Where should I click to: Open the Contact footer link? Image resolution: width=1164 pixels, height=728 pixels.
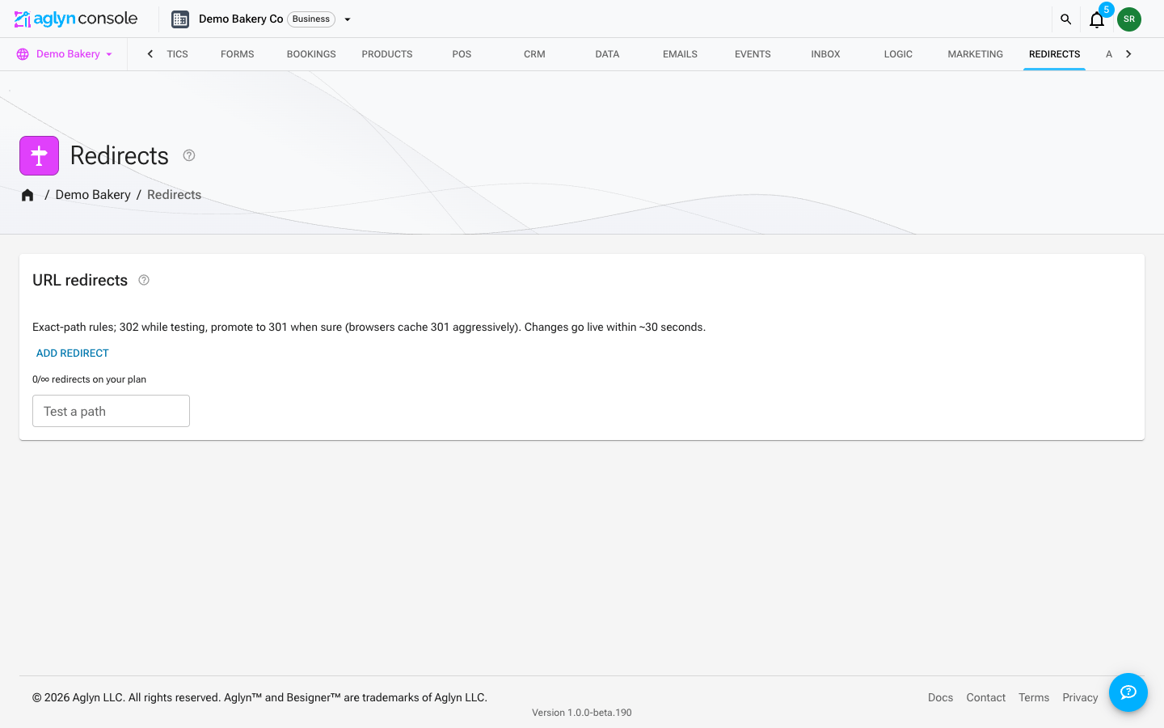click(x=985, y=697)
